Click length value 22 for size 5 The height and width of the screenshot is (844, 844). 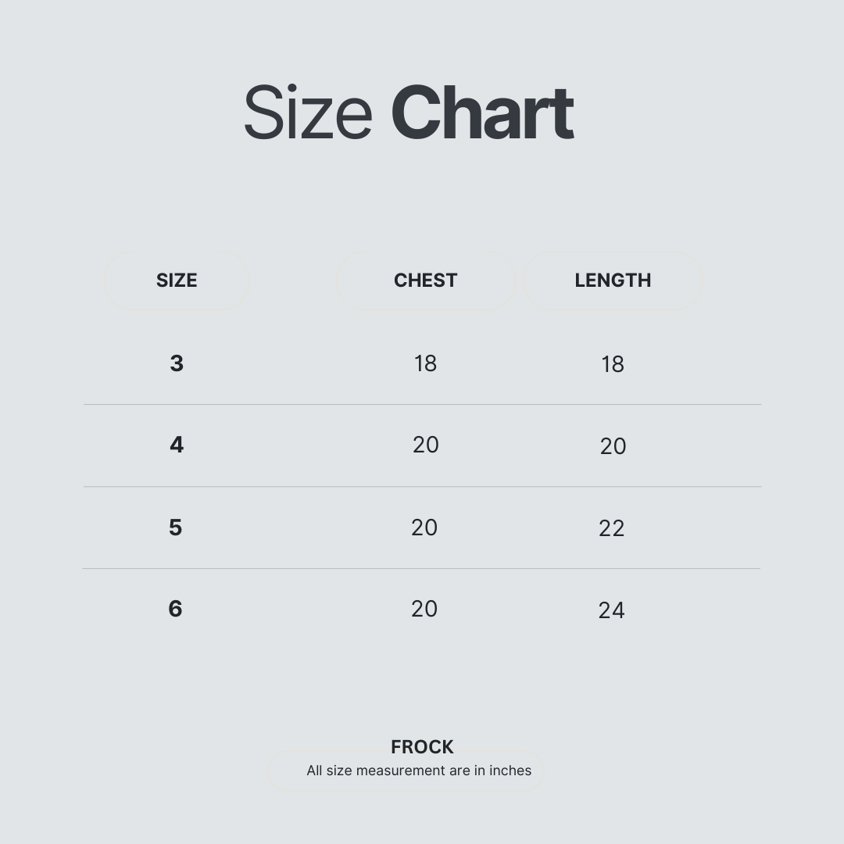(611, 528)
